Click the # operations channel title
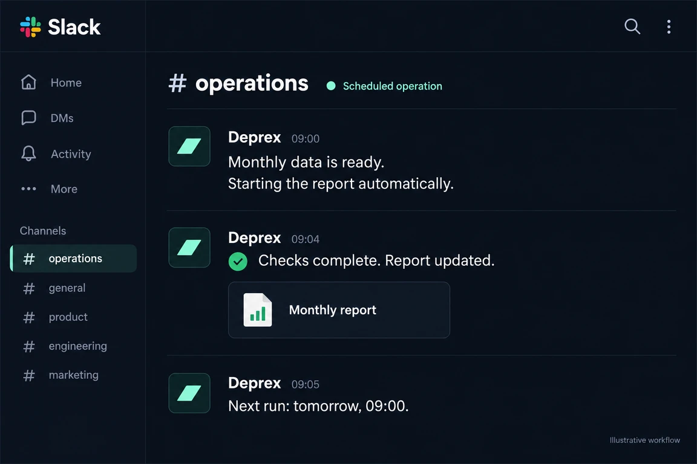 [x=238, y=83]
